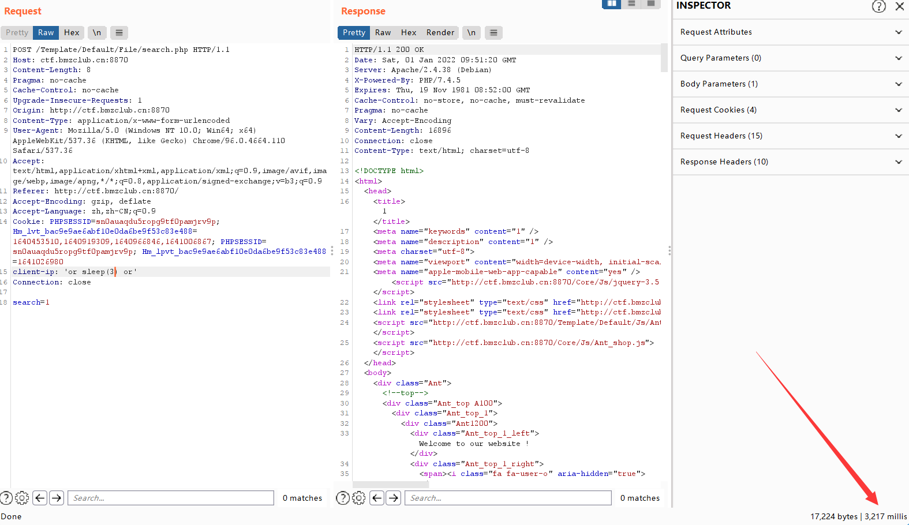This screenshot has height=525, width=909.
Task: Open Request search help icon
Action: coord(6,498)
